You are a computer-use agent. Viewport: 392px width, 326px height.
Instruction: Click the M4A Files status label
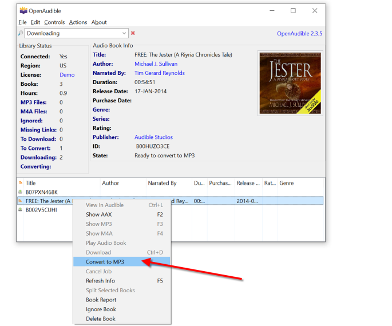(34, 112)
